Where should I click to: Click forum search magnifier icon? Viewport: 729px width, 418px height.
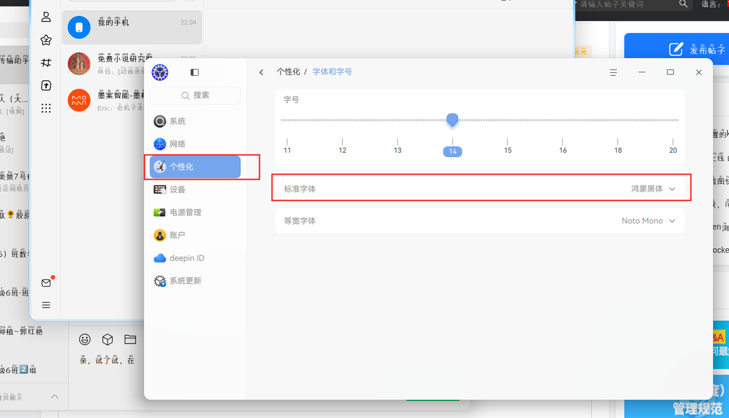(683, 4)
